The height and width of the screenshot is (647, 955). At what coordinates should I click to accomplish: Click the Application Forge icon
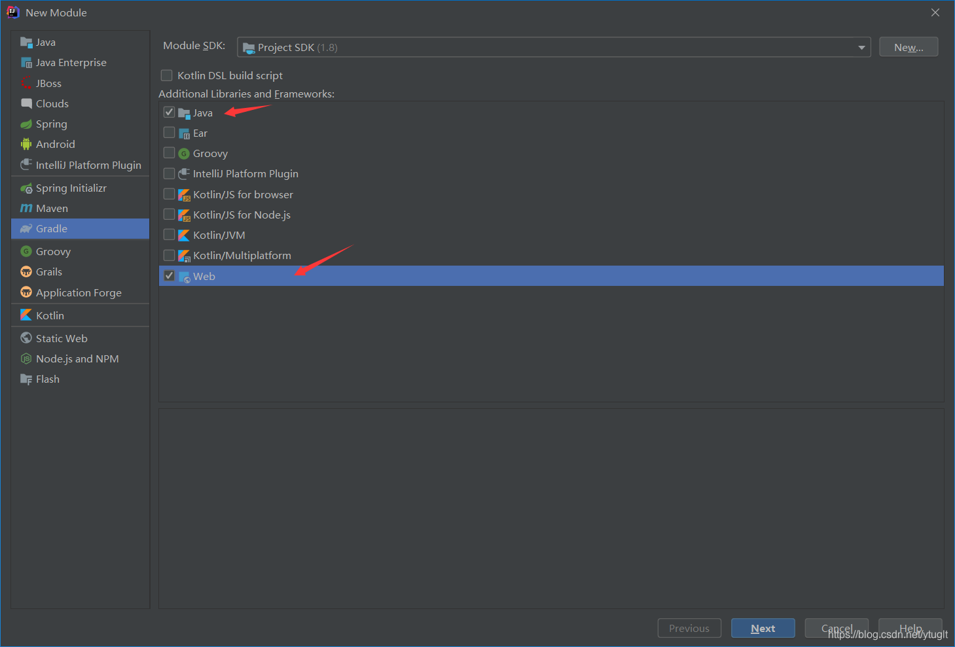click(26, 292)
